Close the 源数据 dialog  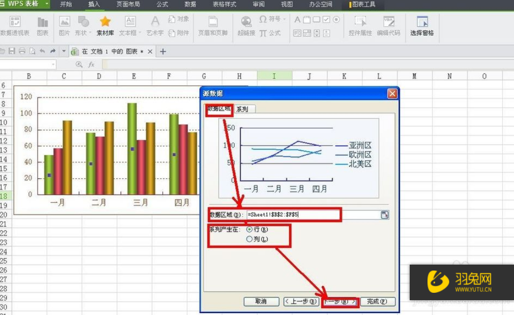pos(392,94)
